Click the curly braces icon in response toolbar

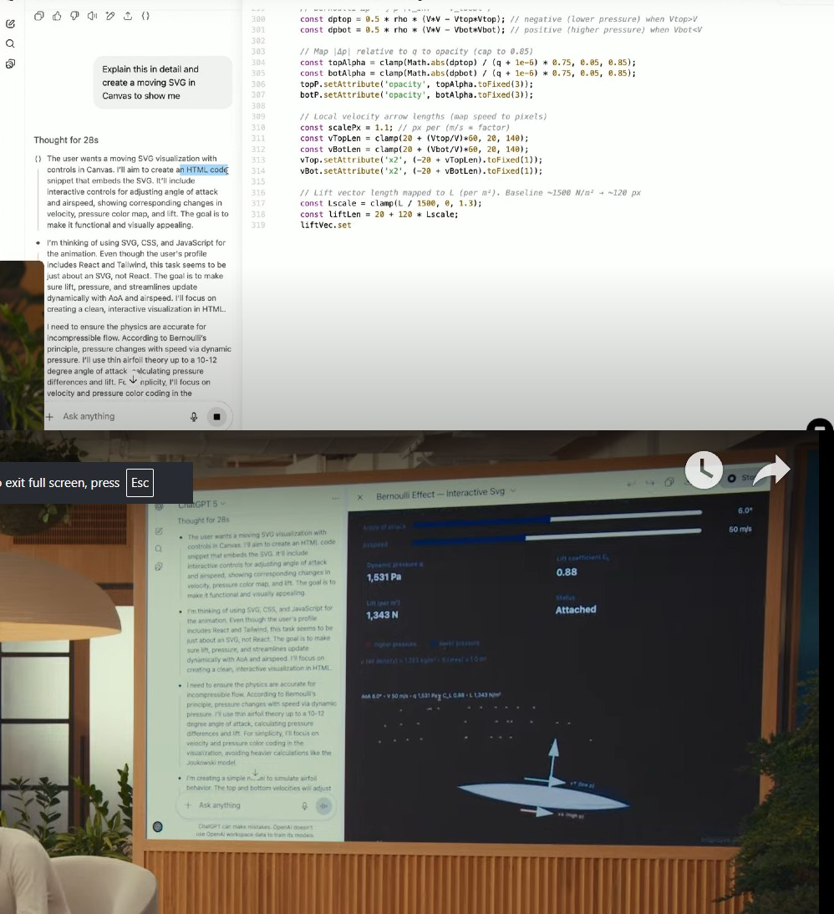coord(145,17)
